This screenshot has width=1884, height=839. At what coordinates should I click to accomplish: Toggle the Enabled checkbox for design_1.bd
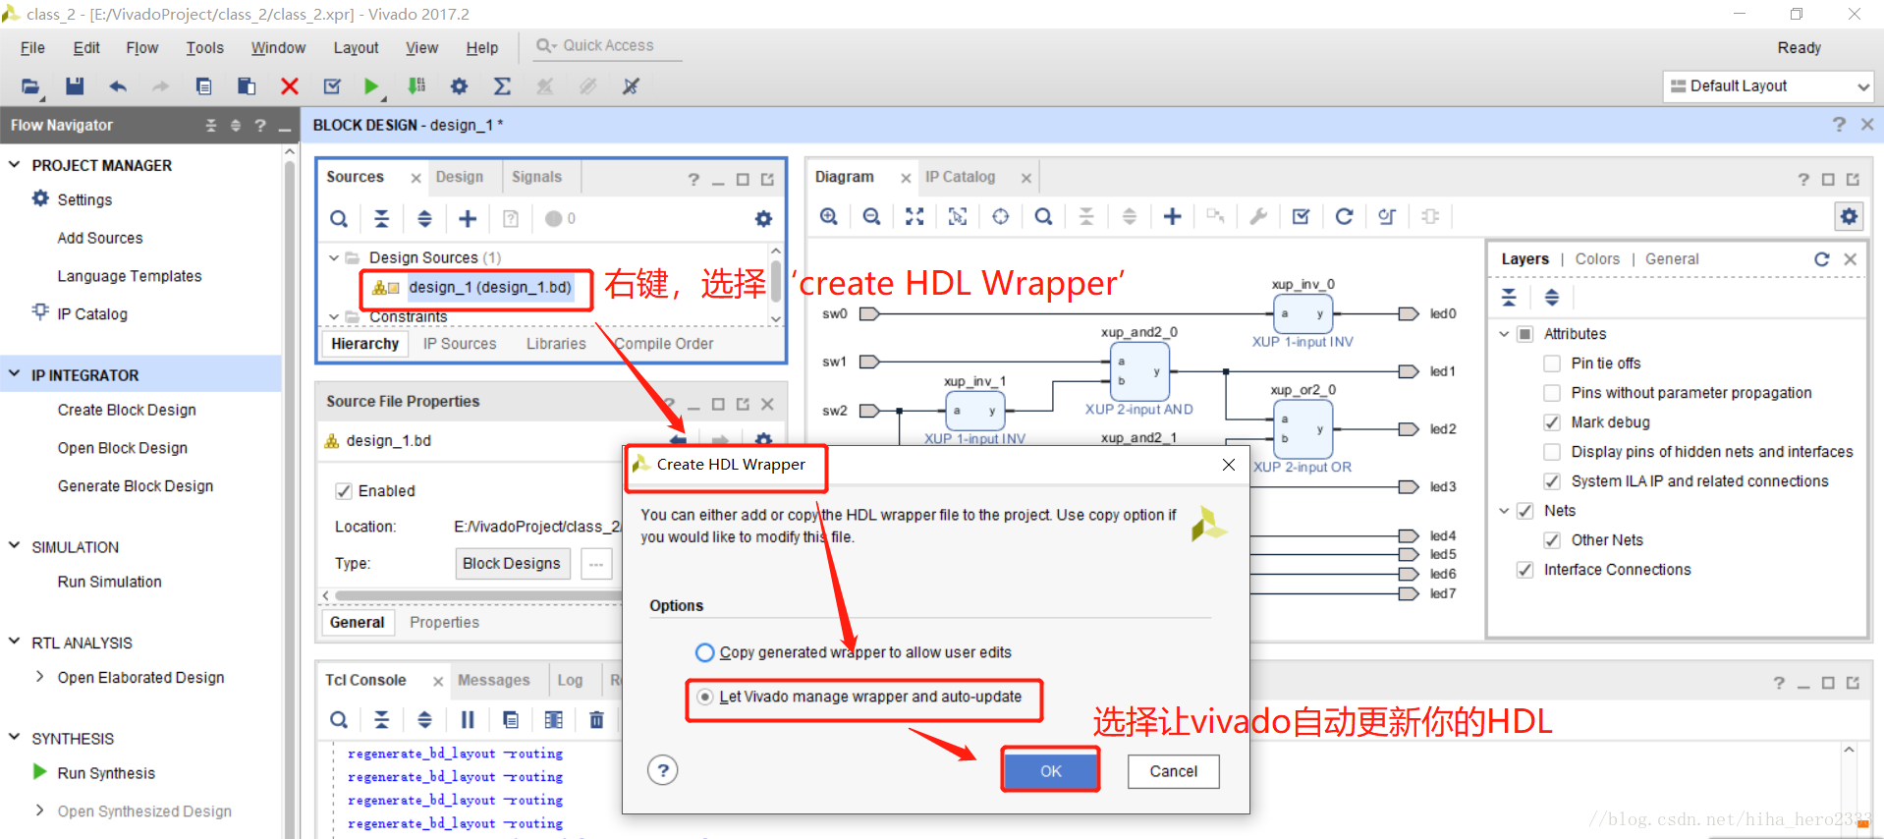coord(344,491)
